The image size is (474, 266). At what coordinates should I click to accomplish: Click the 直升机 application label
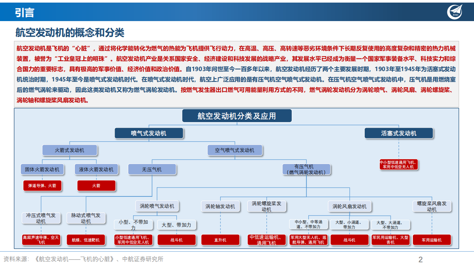[x=221, y=240]
